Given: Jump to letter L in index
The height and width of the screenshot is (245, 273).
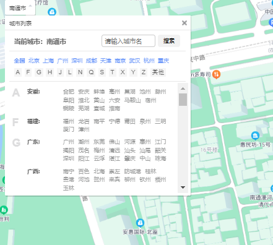Looking at the screenshot, I should pos(70,72).
